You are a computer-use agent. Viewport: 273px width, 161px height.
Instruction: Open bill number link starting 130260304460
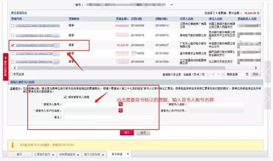coord(38,45)
